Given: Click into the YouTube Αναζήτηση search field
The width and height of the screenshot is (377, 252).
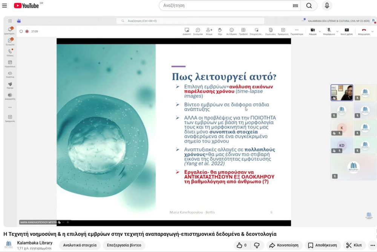Looking at the screenshot, I should 226,6.
